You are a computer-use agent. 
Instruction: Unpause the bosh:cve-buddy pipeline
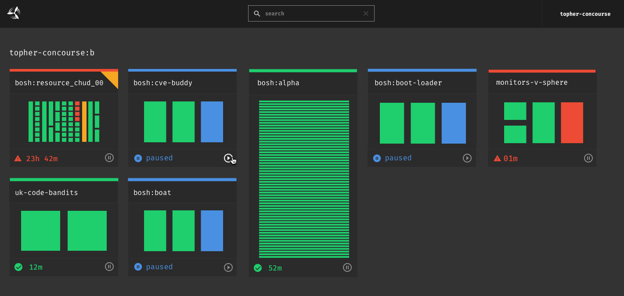pyautogui.click(x=228, y=158)
